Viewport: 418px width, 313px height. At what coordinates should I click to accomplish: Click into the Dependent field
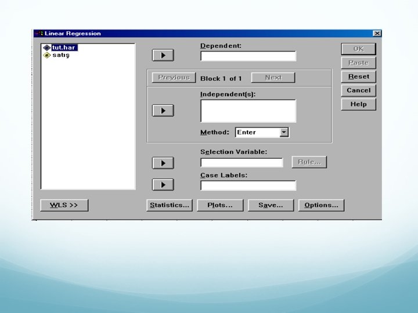click(x=248, y=56)
